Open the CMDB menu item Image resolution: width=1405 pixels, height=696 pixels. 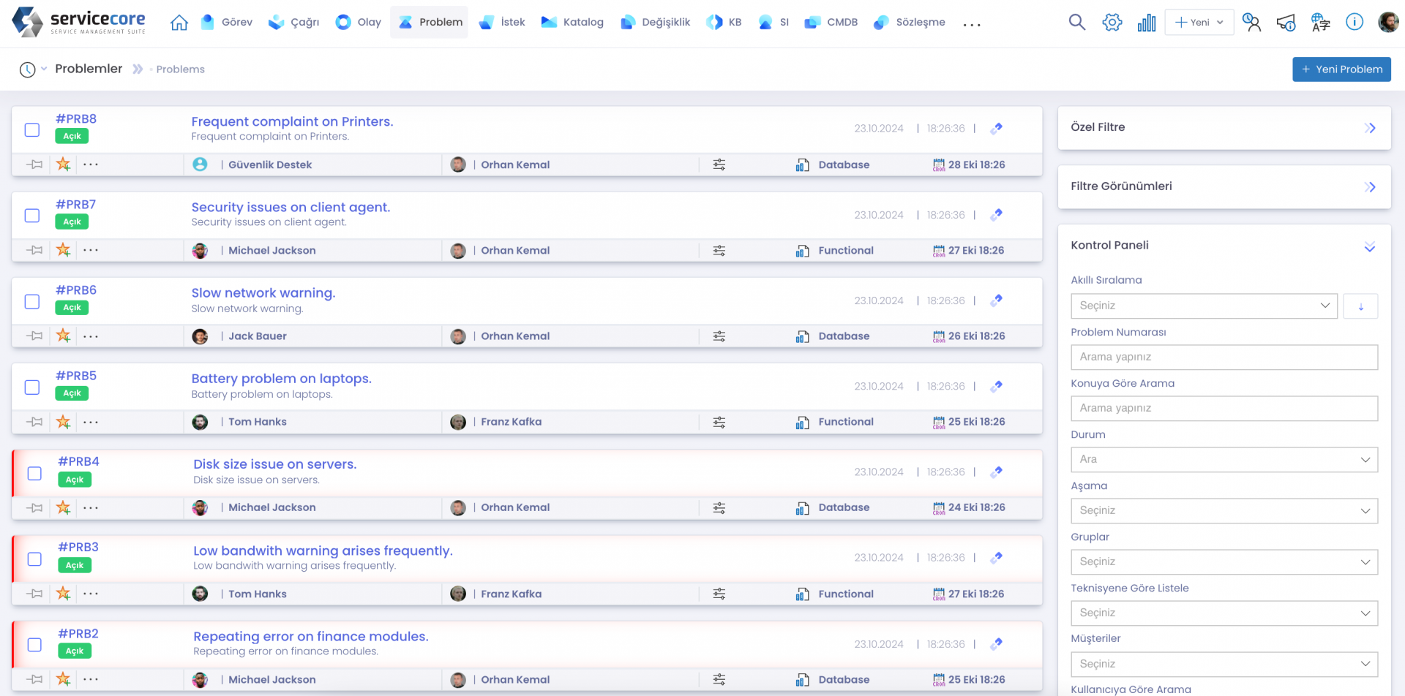(x=831, y=23)
